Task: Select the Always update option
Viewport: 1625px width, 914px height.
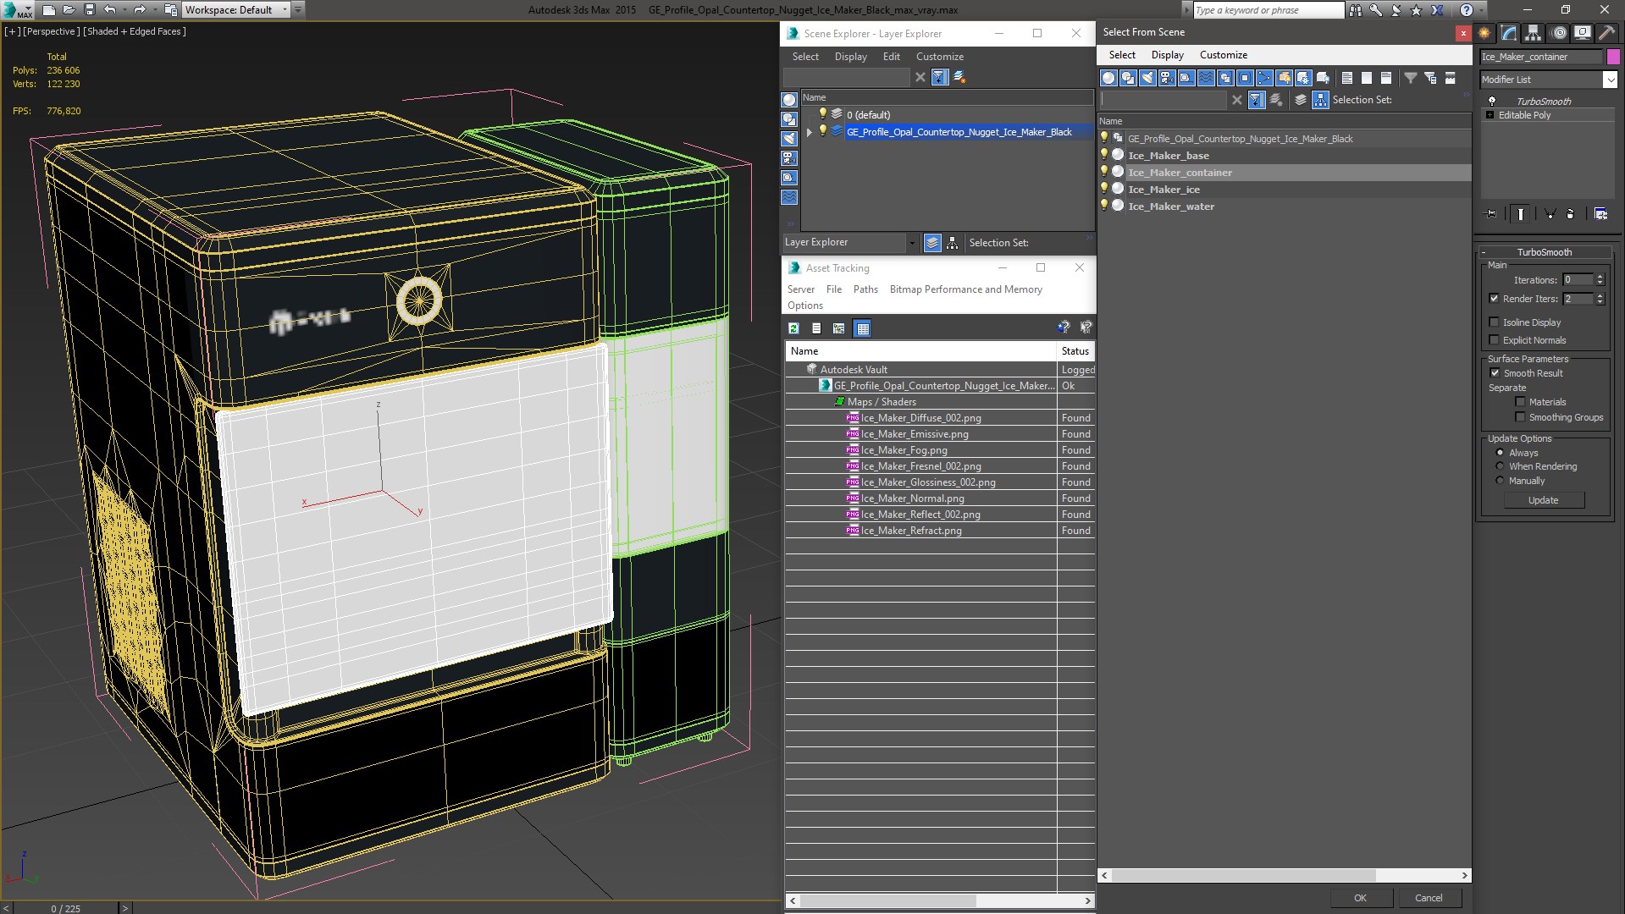Action: click(x=1500, y=453)
